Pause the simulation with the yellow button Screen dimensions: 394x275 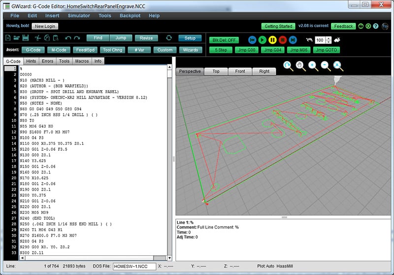pyautogui.click(x=273, y=40)
